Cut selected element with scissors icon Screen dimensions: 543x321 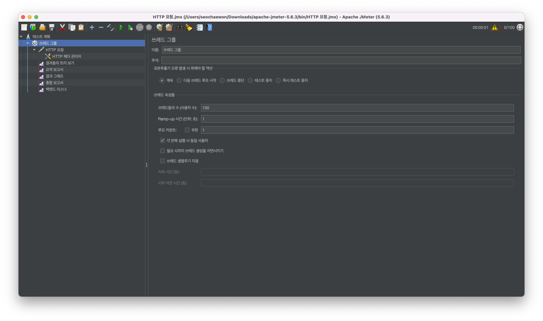coord(62,27)
